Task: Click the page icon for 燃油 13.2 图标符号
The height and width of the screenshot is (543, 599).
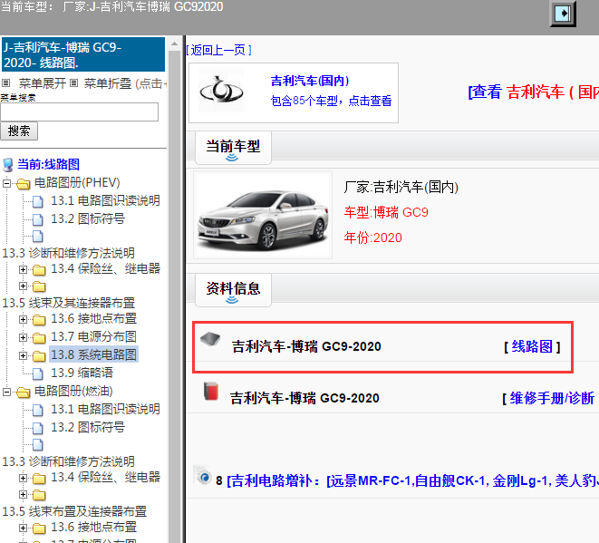Action: pyautogui.click(x=37, y=429)
